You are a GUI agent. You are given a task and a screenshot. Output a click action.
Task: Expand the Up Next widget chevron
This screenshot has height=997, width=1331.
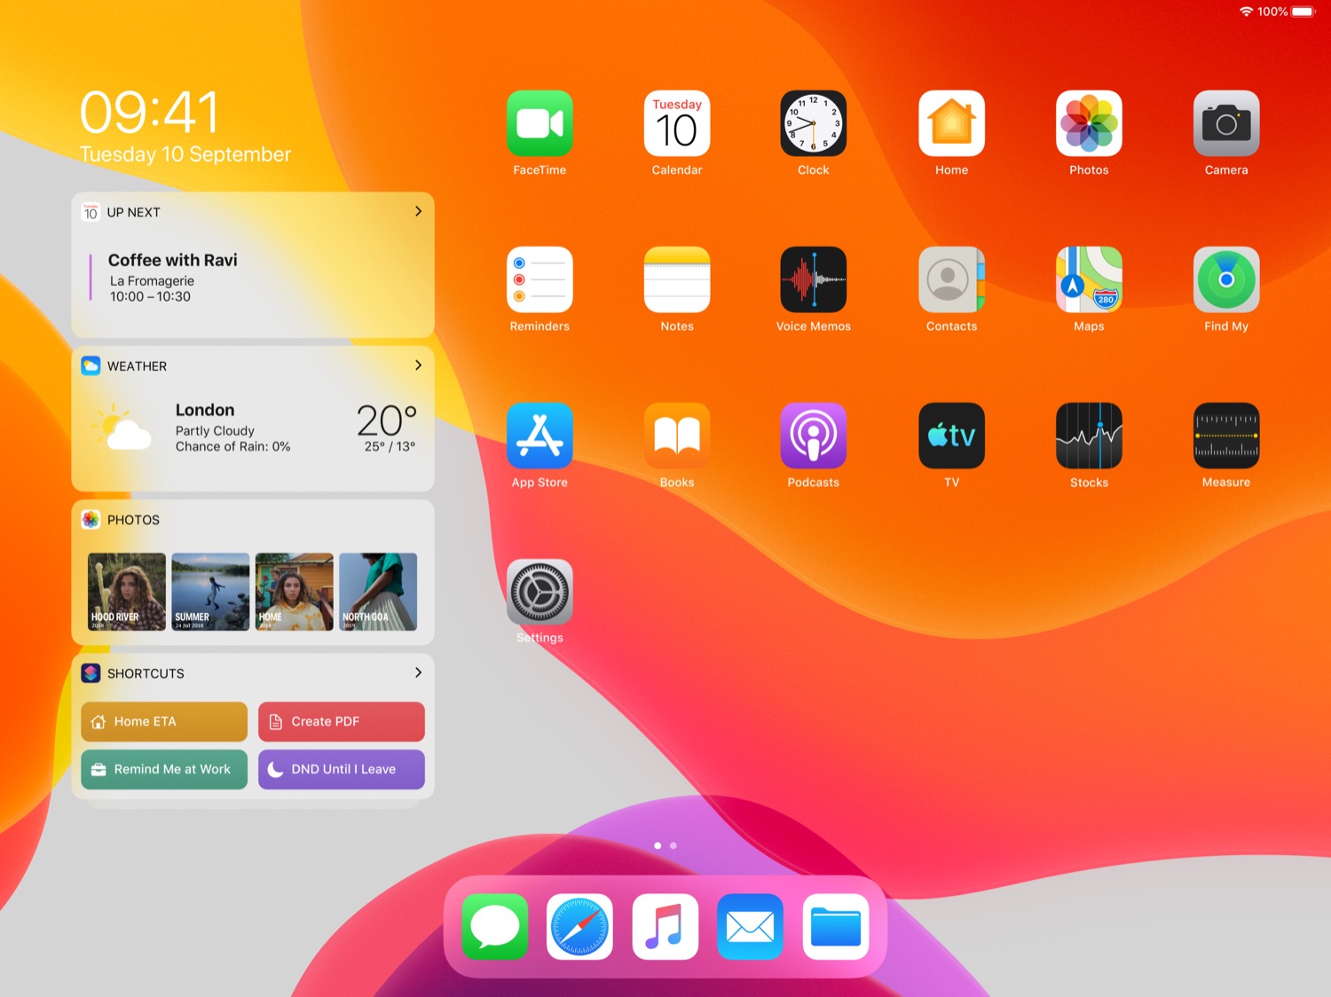[418, 211]
